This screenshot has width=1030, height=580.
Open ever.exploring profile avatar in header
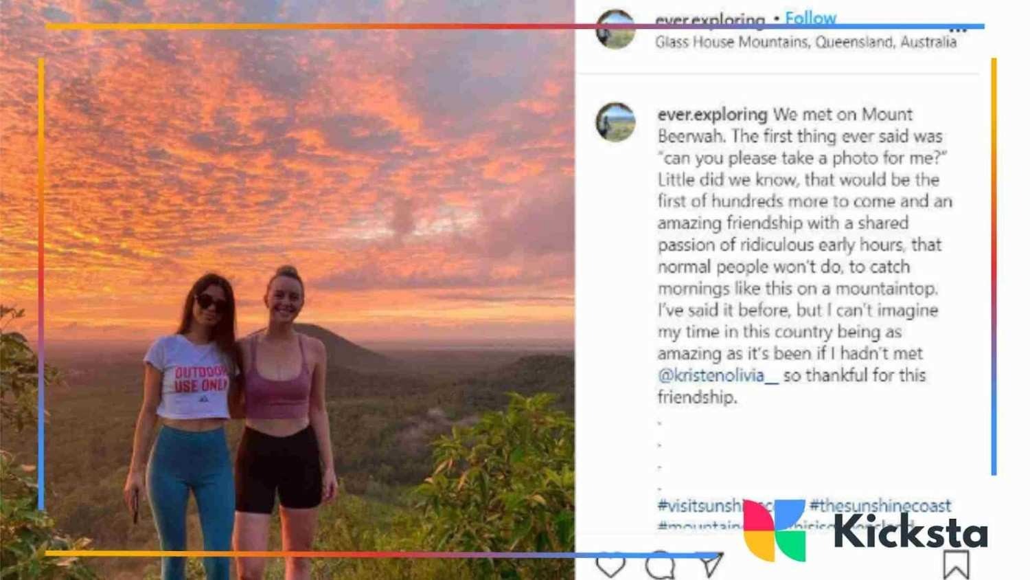coord(615,30)
